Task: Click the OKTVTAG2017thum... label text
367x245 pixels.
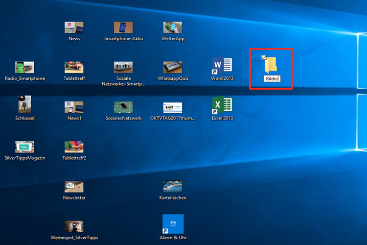Action: pos(173,118)
